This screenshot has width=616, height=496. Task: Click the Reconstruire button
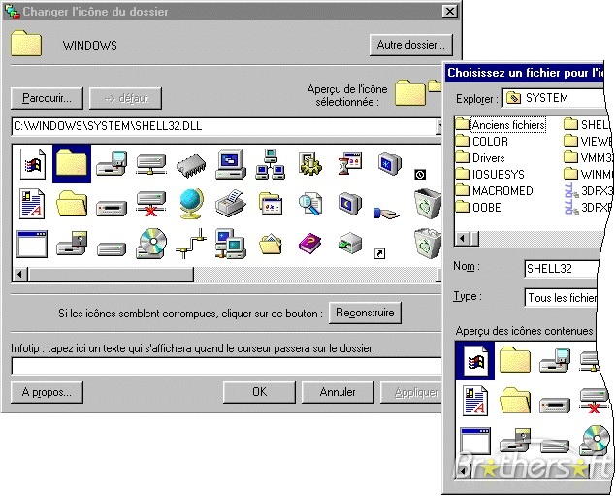pyautogui.click(x=365, y=313)
